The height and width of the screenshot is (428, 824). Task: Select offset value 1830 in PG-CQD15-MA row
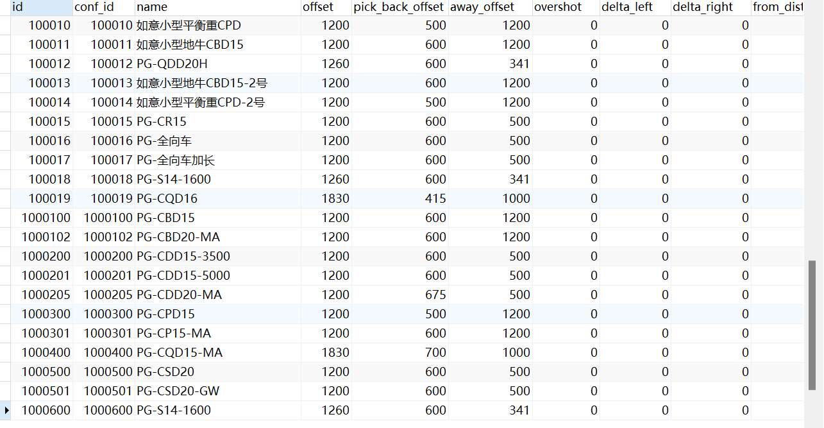326,352
